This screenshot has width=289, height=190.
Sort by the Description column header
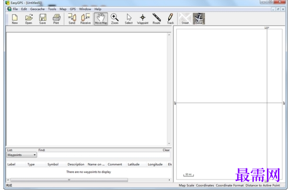[x=76, y=164]
